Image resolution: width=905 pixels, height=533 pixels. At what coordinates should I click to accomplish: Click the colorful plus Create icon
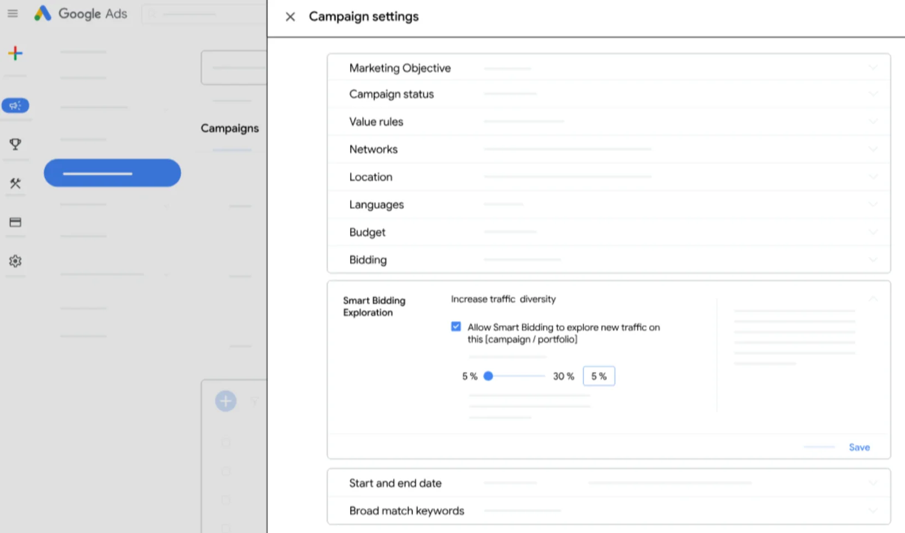16,53
